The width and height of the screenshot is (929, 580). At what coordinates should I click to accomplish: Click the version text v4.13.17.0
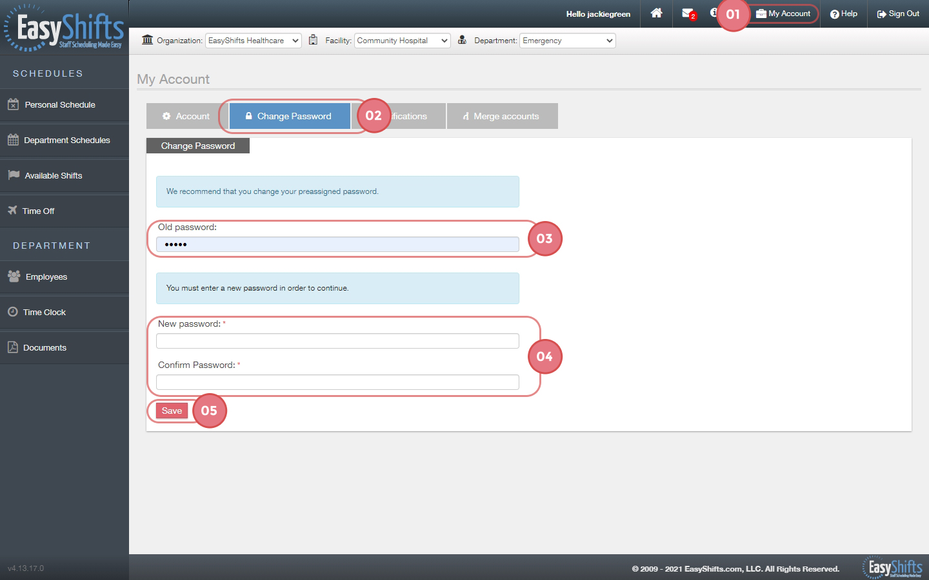(26, 568)
